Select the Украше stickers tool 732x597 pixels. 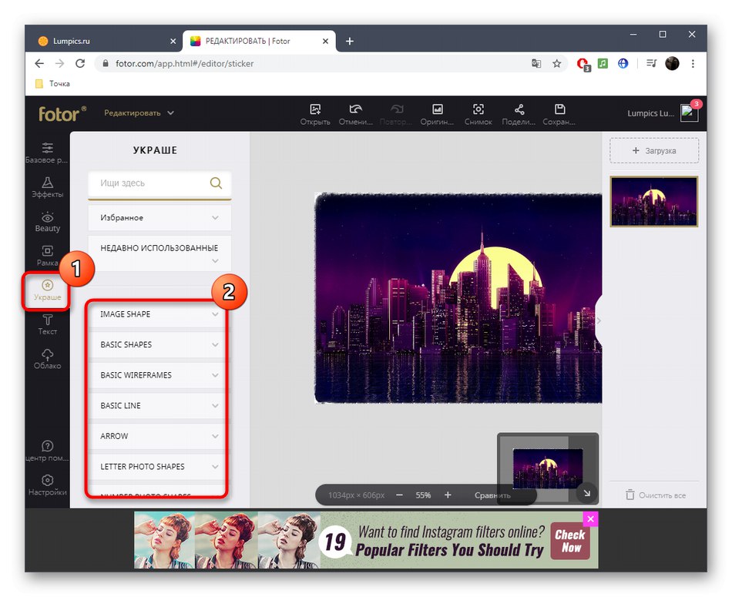coord(47,290)
